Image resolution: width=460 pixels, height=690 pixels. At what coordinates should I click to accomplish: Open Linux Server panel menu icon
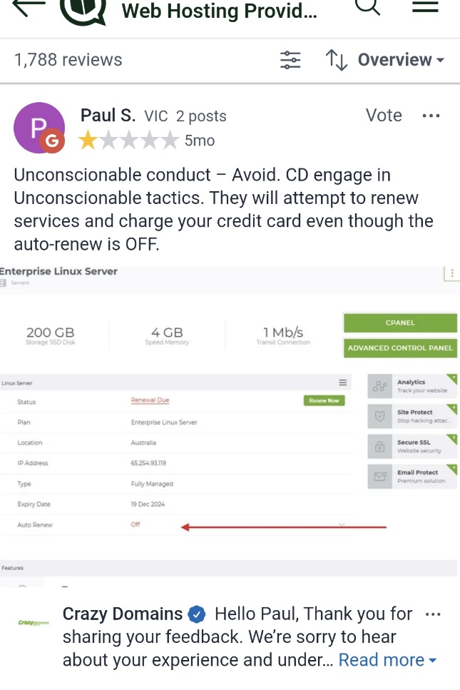click(x=343, y=382)
